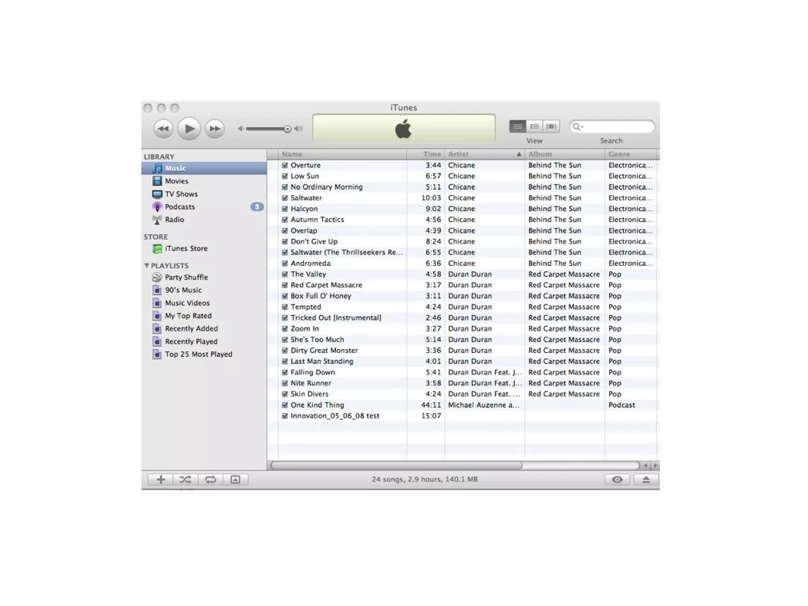Toggle shuffle in the bottom bar
Viewport: 808px width, 606px height.
(x=185, y=479)
